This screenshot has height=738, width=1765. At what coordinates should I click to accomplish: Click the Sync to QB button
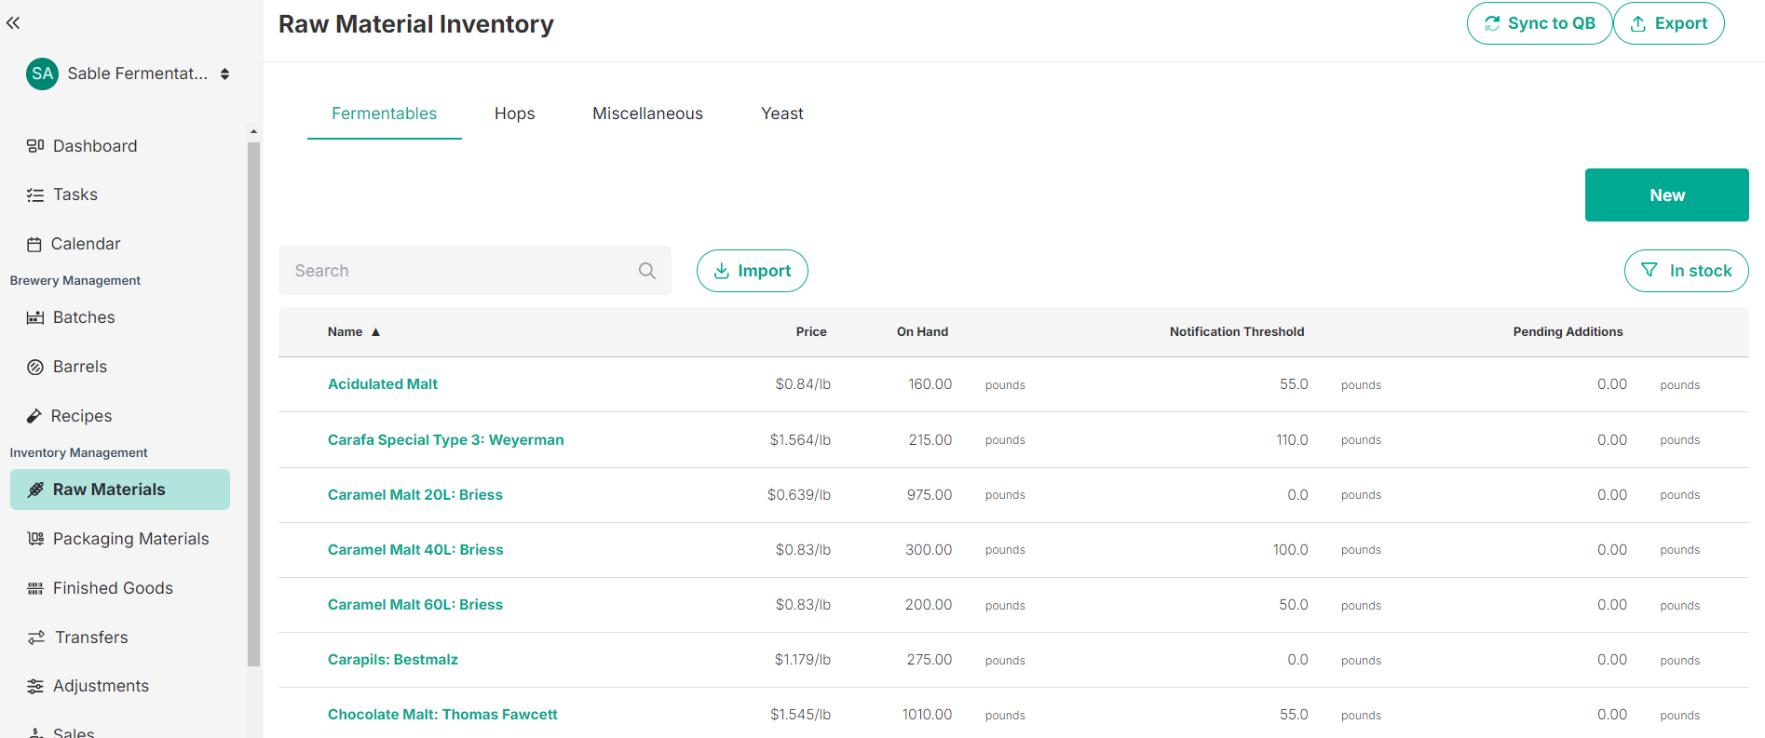[x=1539, y=23]
